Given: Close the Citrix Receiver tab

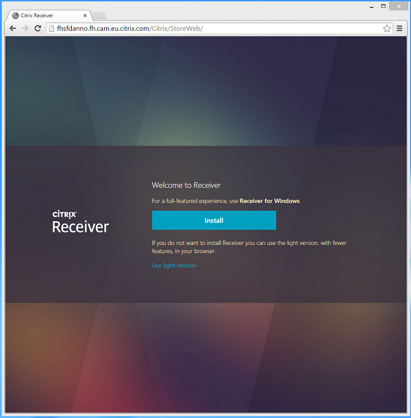Looking at the screenshot, I should [x=83, y=15].
